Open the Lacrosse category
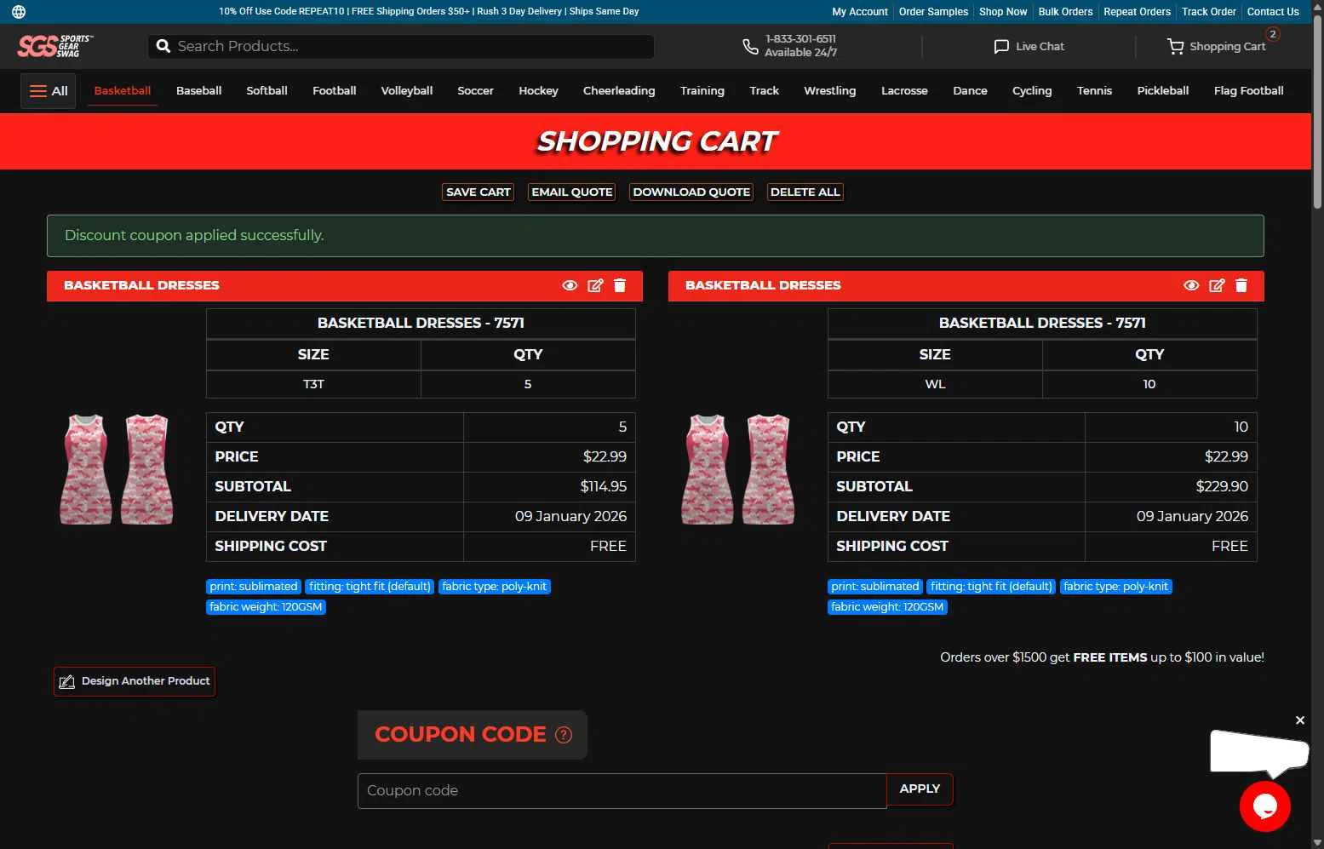 coord(904,91)
